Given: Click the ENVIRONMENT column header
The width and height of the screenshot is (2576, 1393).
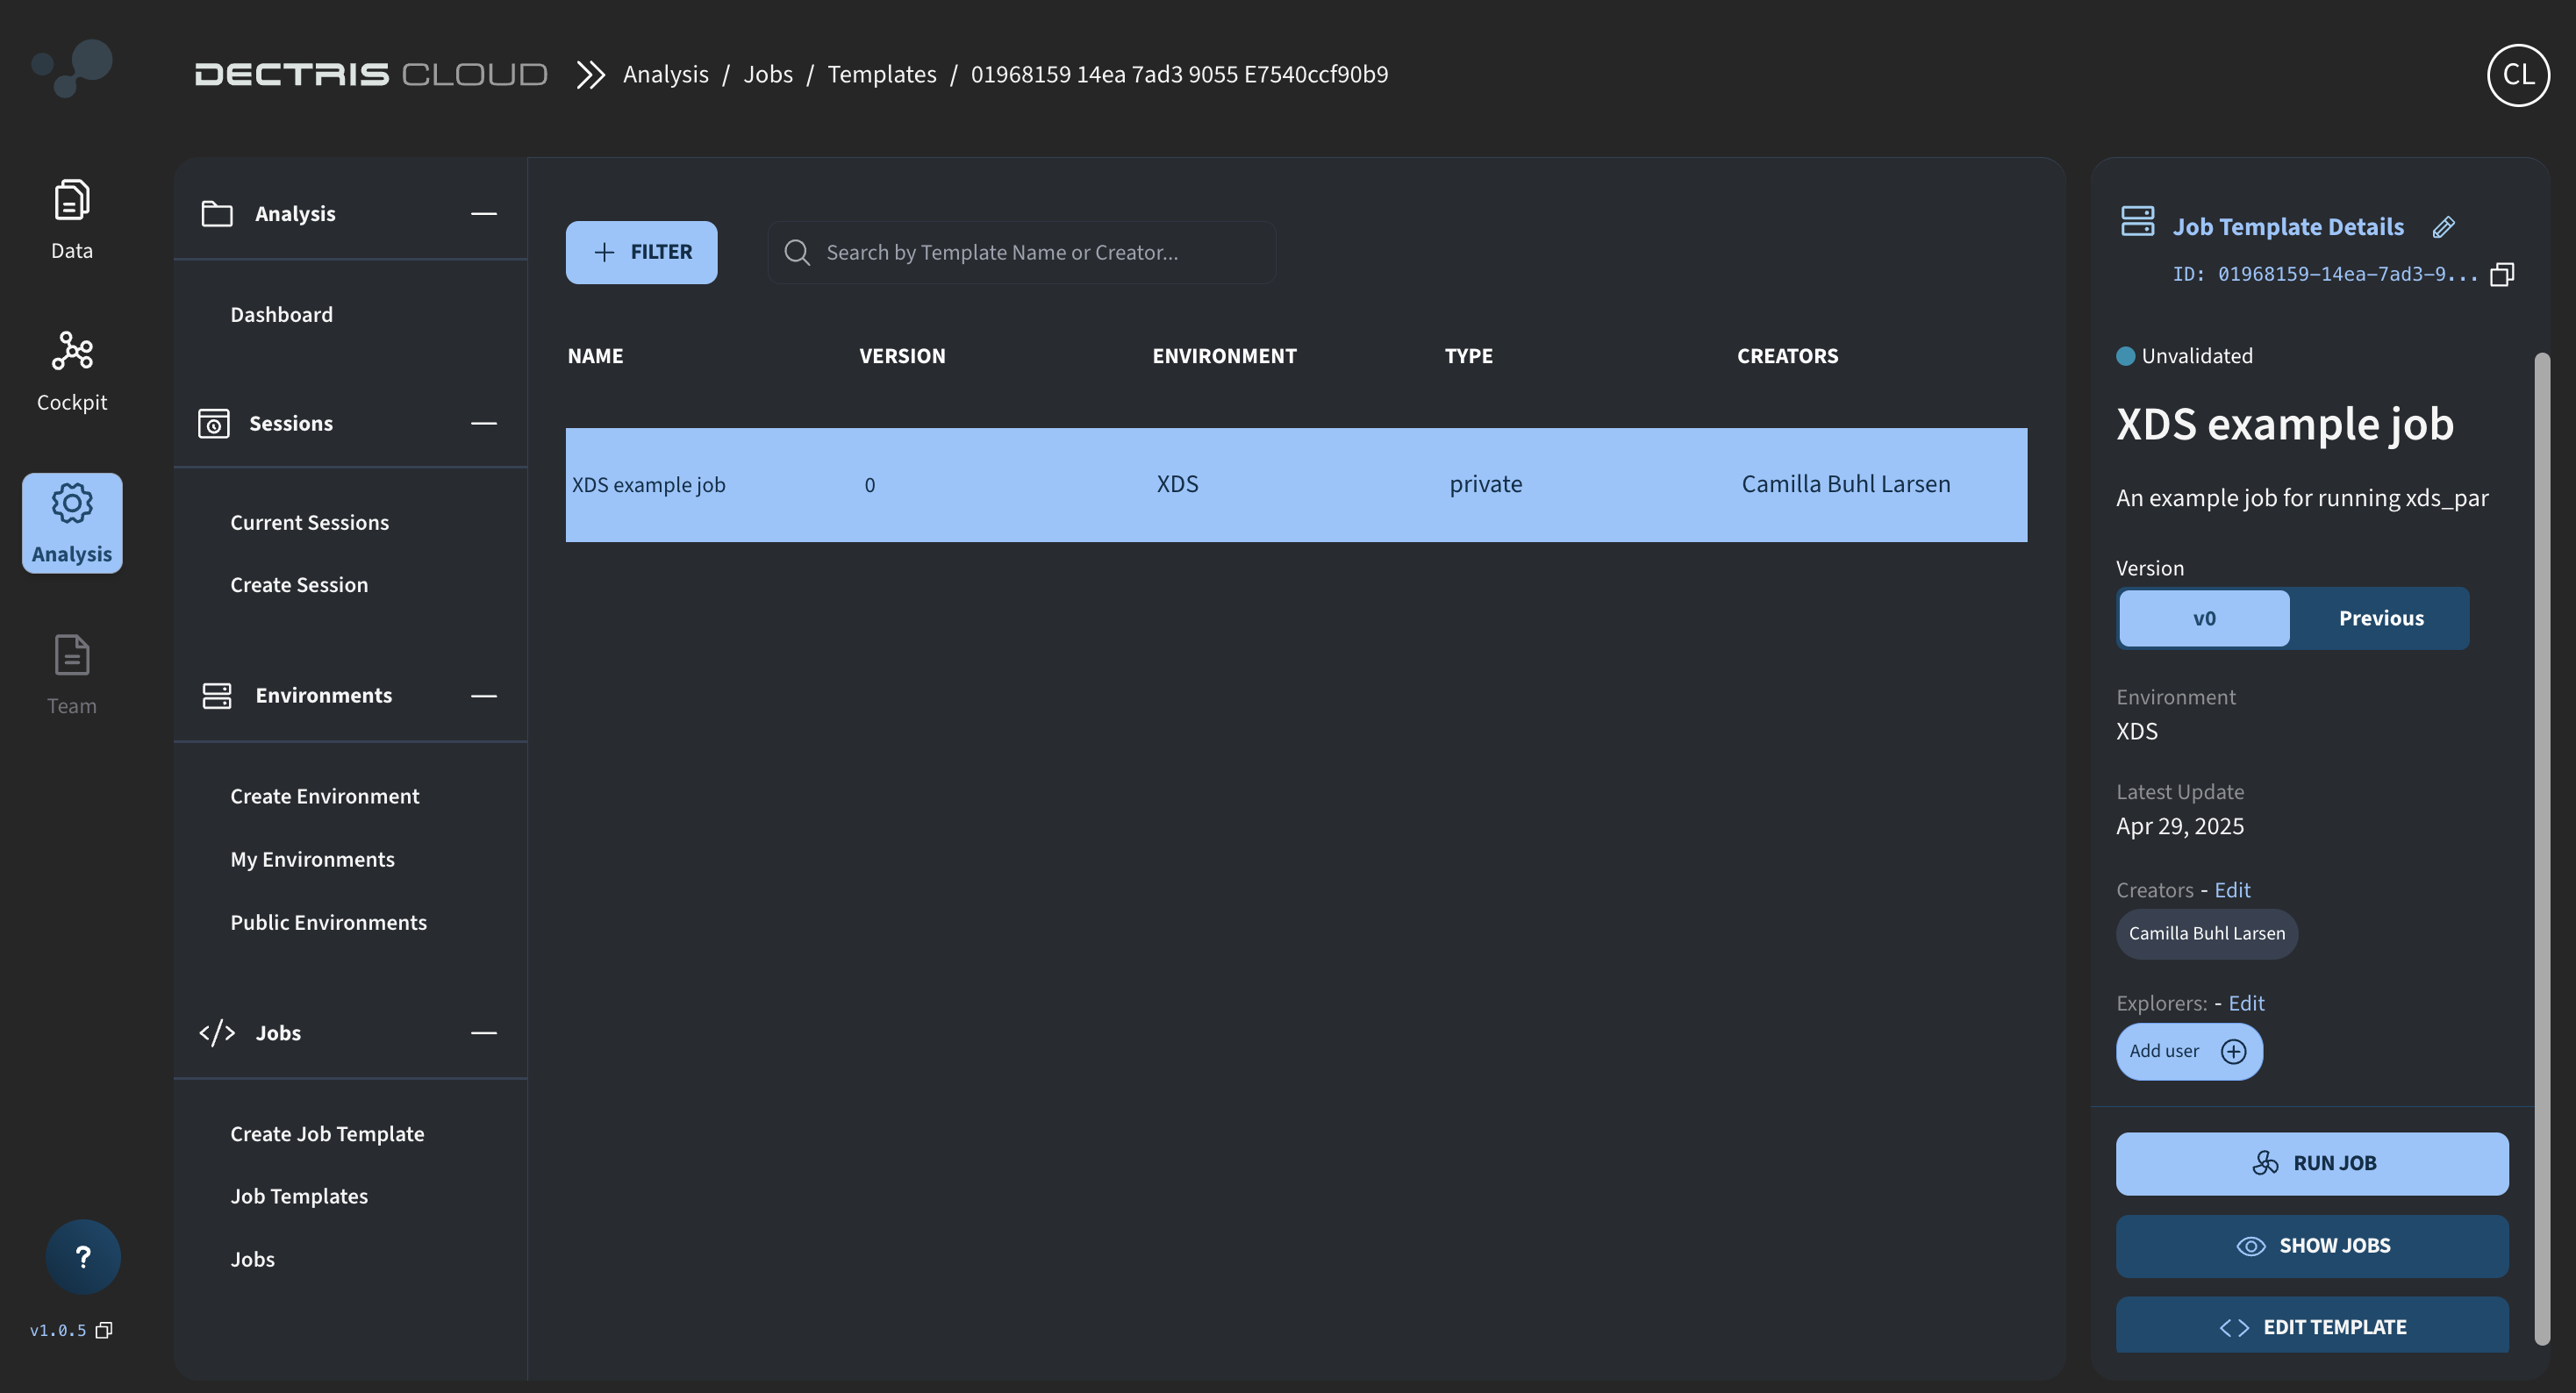Looking at the screenshot, I should (x=1224, y=356).
